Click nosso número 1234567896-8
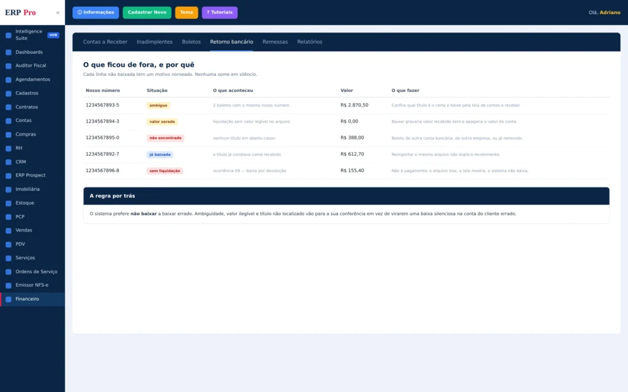 point(102,171)
